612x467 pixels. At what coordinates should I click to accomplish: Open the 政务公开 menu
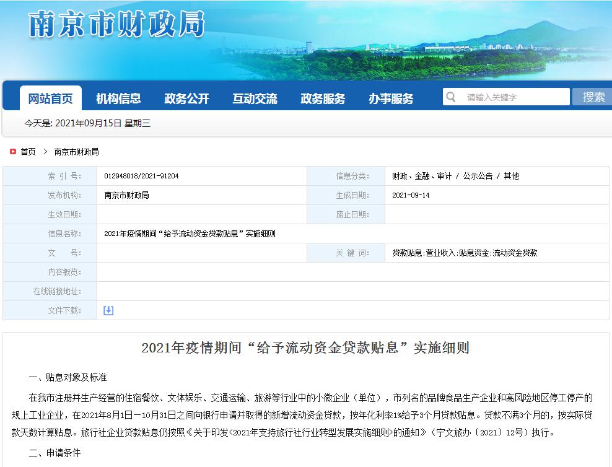tap(186, 97)
